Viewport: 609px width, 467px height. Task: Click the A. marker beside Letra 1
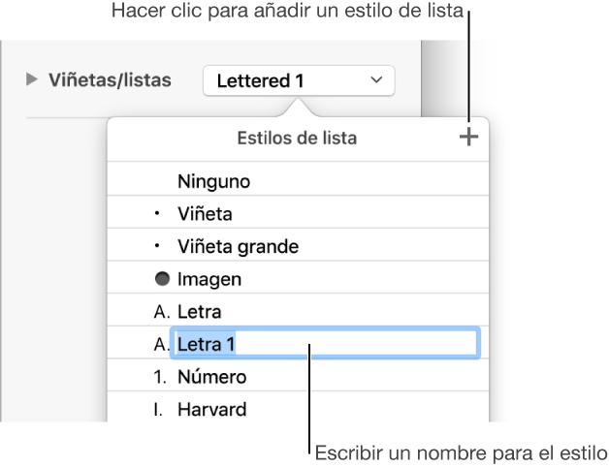(160, 344)
